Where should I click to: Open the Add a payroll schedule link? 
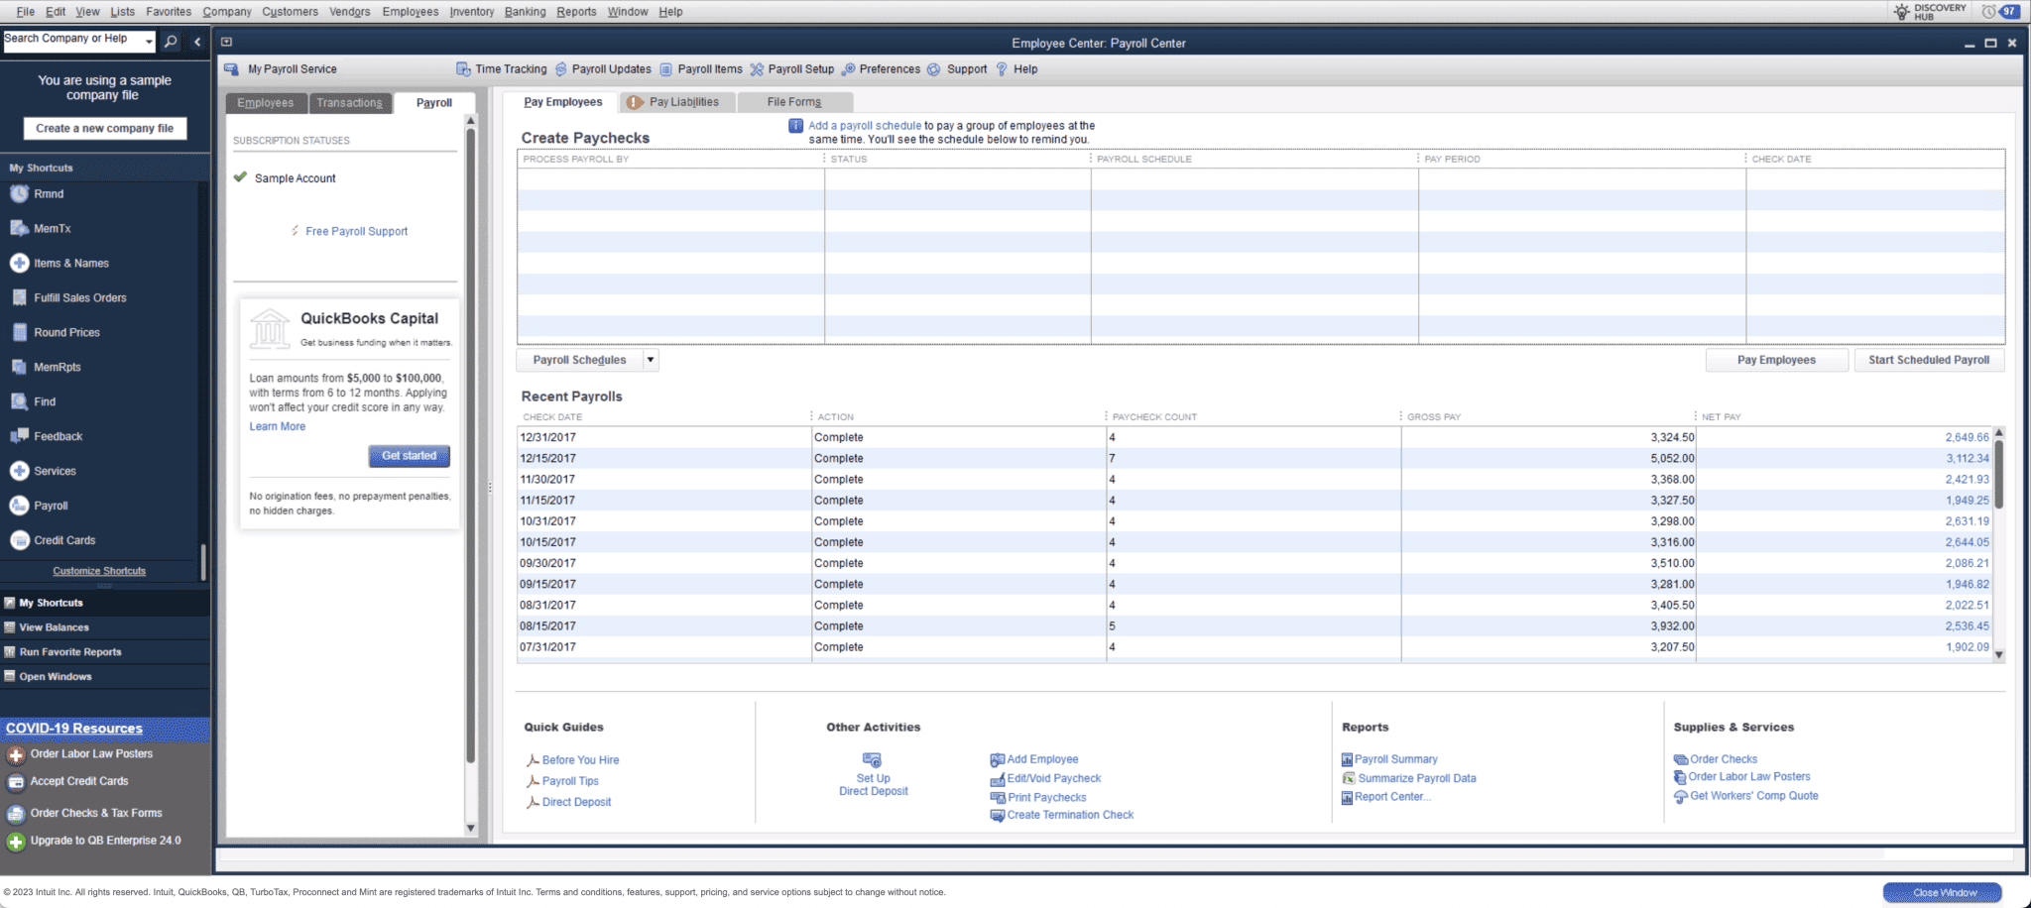click(x=863, y=125)
